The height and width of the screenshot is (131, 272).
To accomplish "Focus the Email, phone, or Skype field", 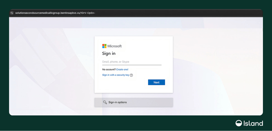I will click(132, 62).
